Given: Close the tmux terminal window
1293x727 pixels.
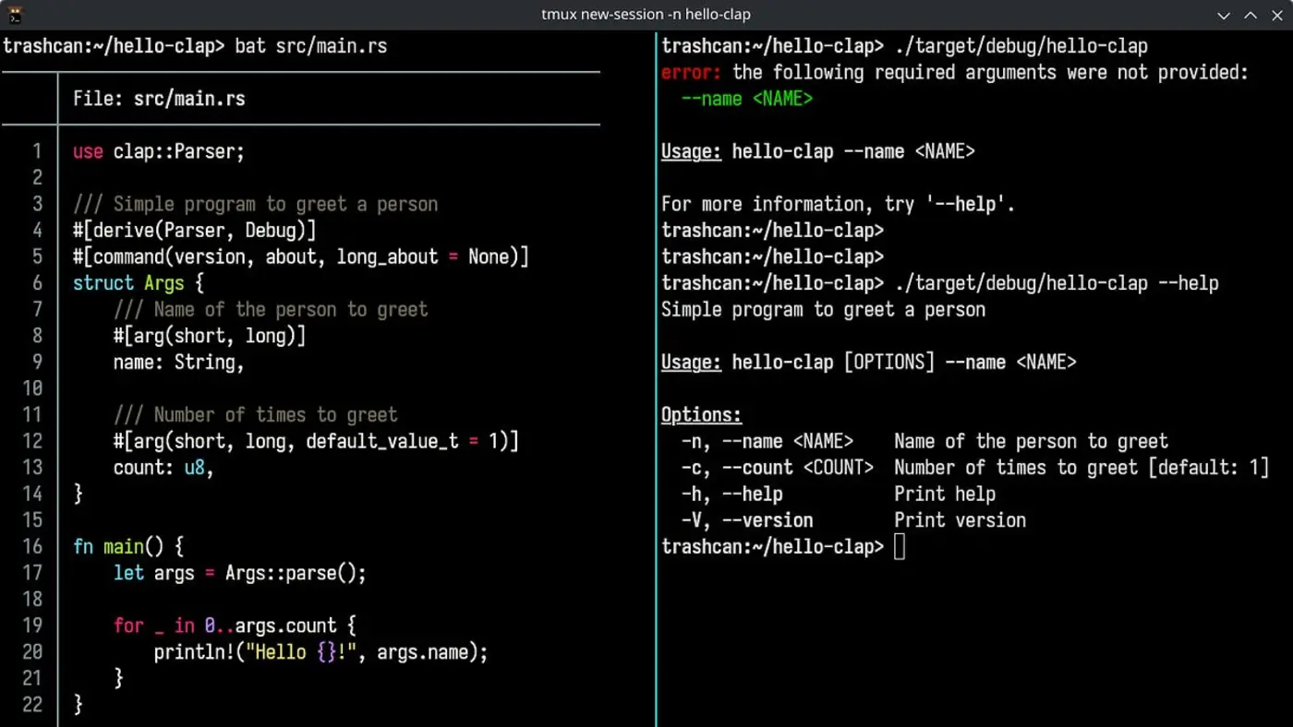Looking at the screenshot, I should 1276,16.
